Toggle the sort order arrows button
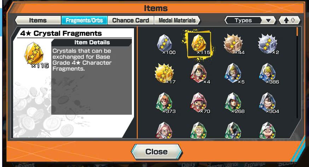 pos(289,20)
